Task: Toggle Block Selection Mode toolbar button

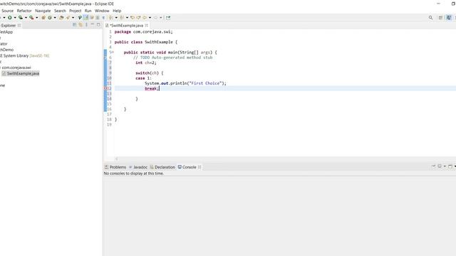Action: pyautogui.click(x=98, y=18)
